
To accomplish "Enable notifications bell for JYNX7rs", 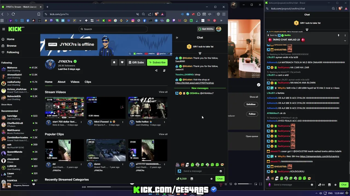I will coord(114,62).
